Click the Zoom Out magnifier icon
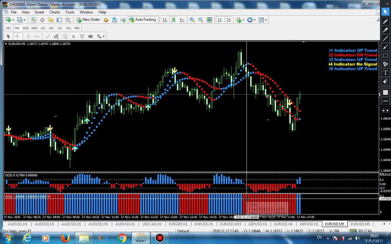Screen dimensions: 391x244 tap(201, 20)
